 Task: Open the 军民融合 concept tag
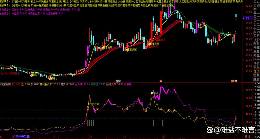pos(43,2)
